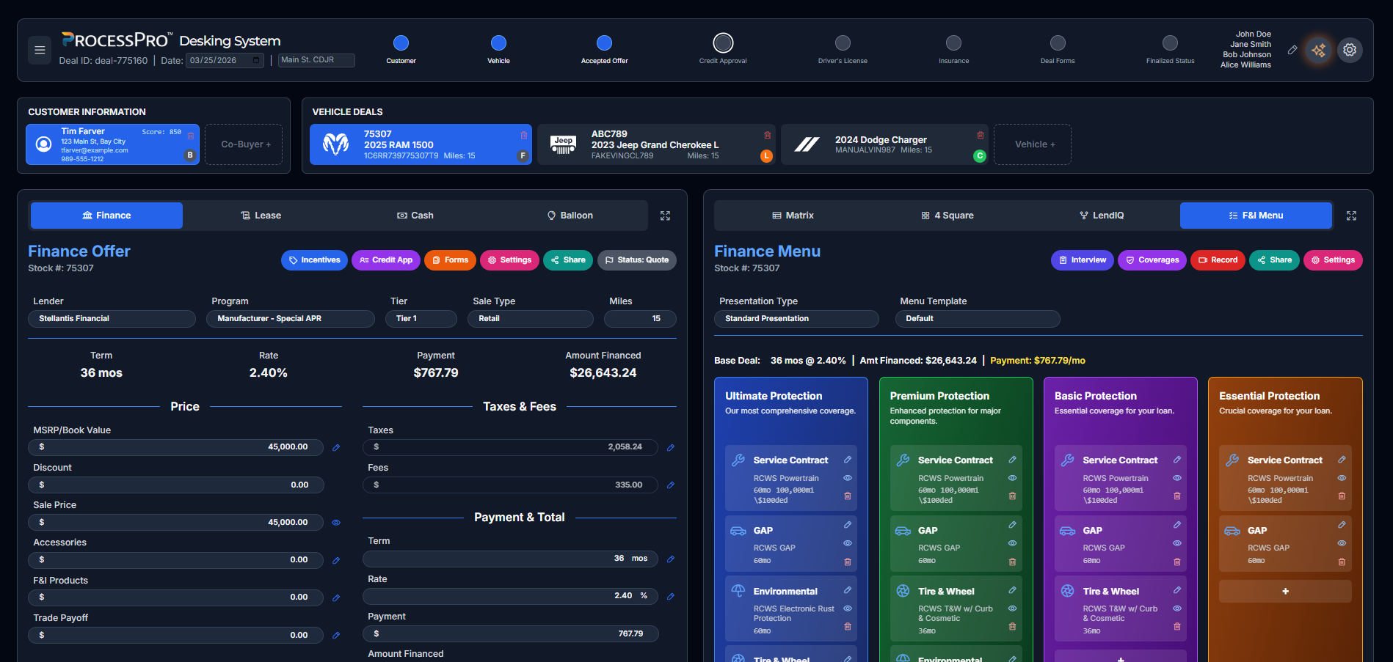
Task: Switch to the Balloon tab
Action: coord(570,216)
